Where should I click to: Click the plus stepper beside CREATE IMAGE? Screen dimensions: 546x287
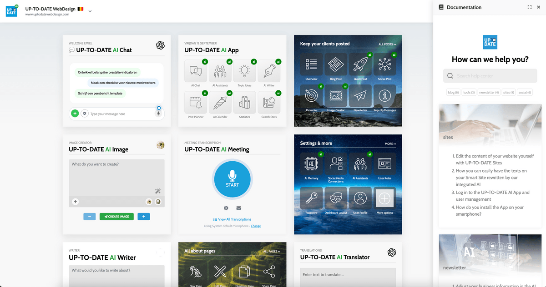(144, 217)
